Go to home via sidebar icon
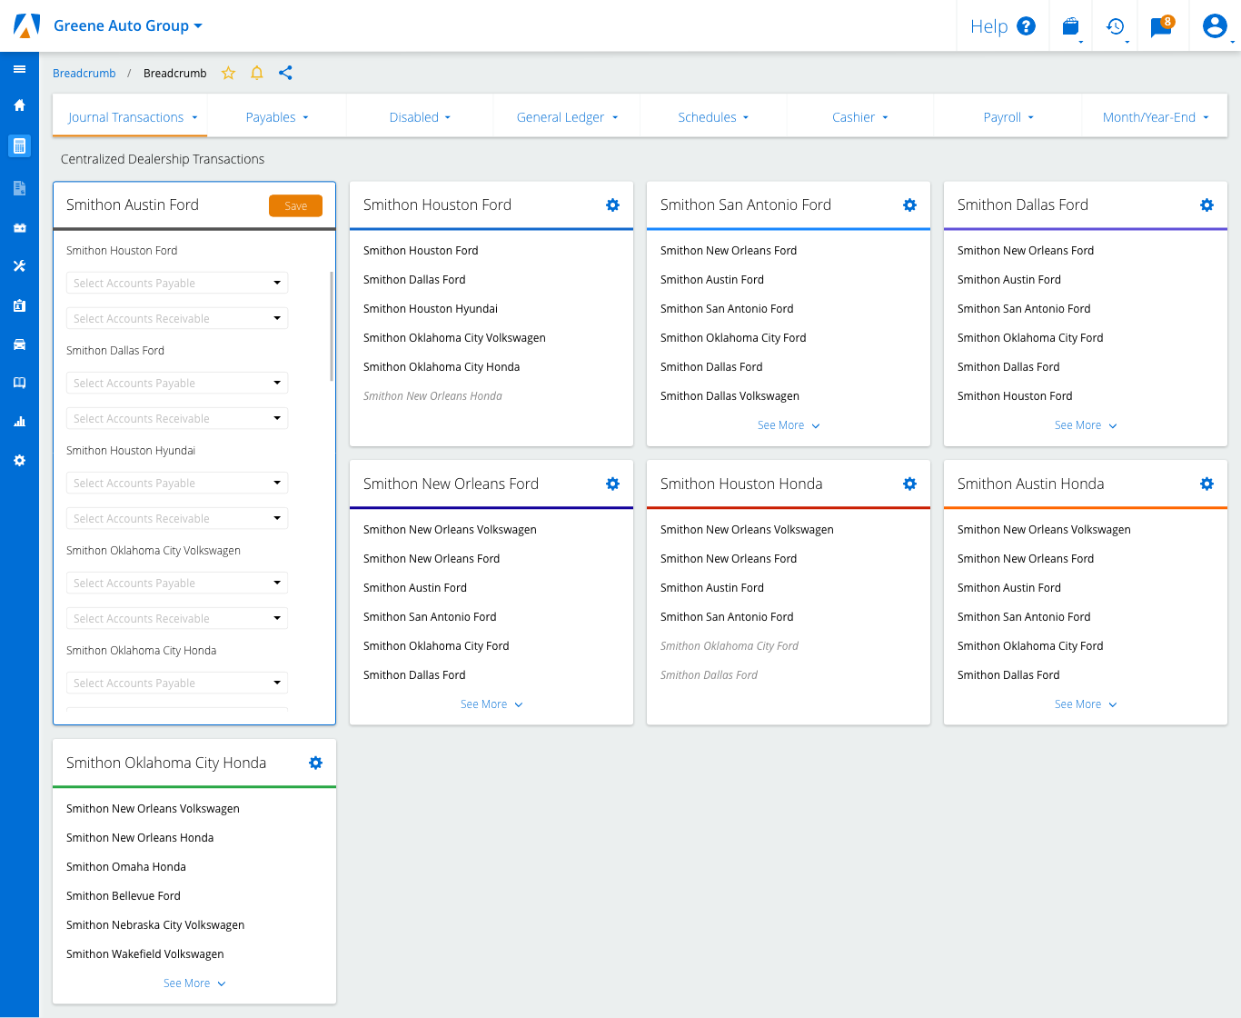 click(19, 105)
